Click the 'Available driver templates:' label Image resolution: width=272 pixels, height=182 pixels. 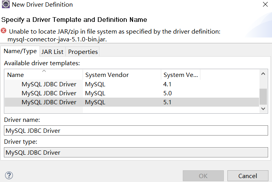[x=42, y=63]
